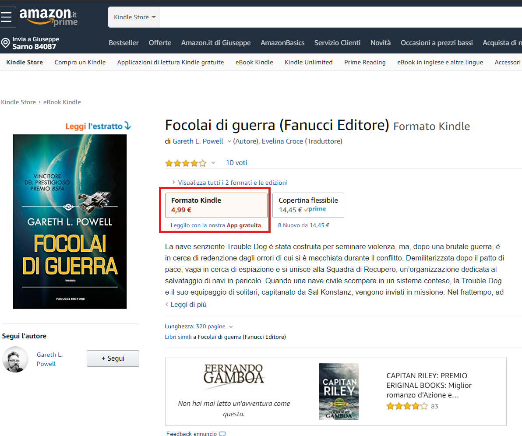Click the star rating of Focolai di guerra
This screenshot has height=436, width=522.
186,163
